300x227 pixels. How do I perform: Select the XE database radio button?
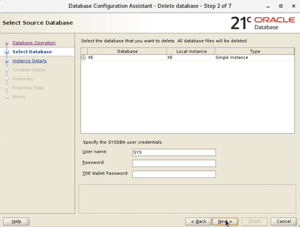[84, 57]
